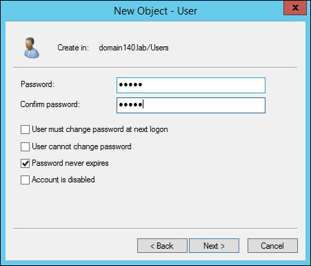Screen dimensions: 311x266
Task: Click the 'Account is disabled' label text
Action: pyautogui.click(x=63, y=180)
